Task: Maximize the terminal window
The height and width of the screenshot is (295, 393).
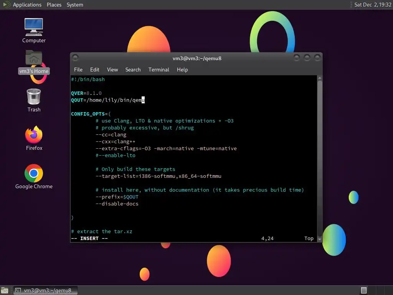Action: tap(307, 58)
